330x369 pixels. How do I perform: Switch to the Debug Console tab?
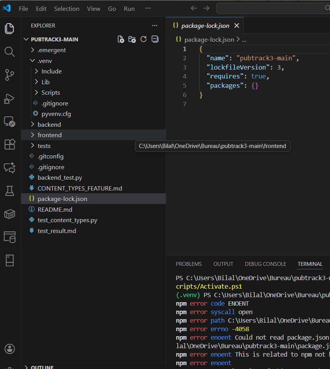click(265, 264)
